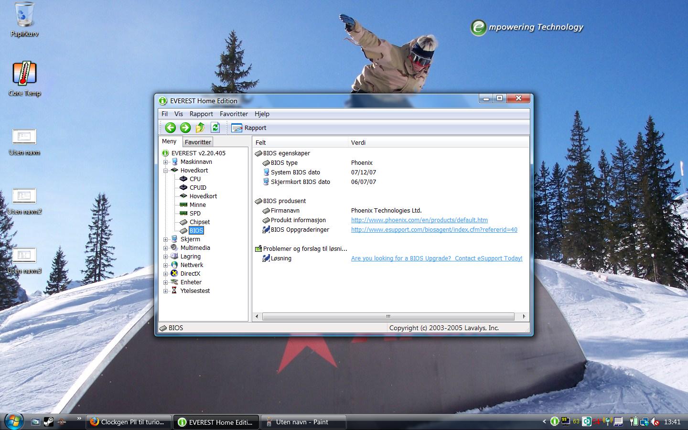
Task: Open the Hjelp menu
Action: [262, 114]
